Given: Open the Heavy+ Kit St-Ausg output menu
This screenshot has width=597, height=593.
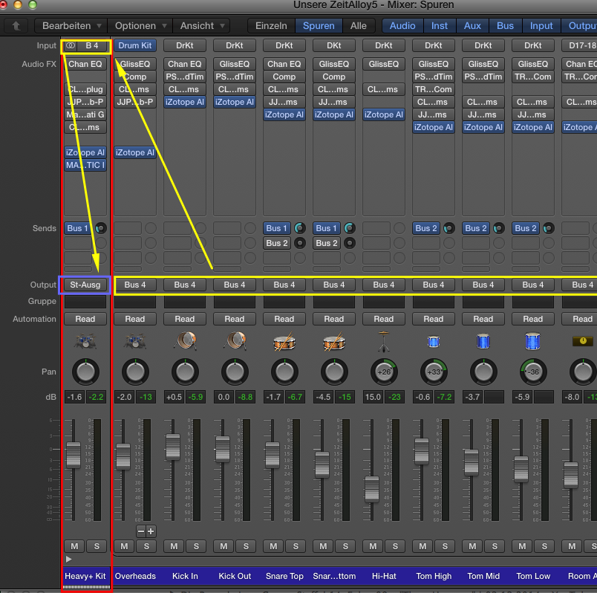Looking at the screenshot, I should (85, 285).
